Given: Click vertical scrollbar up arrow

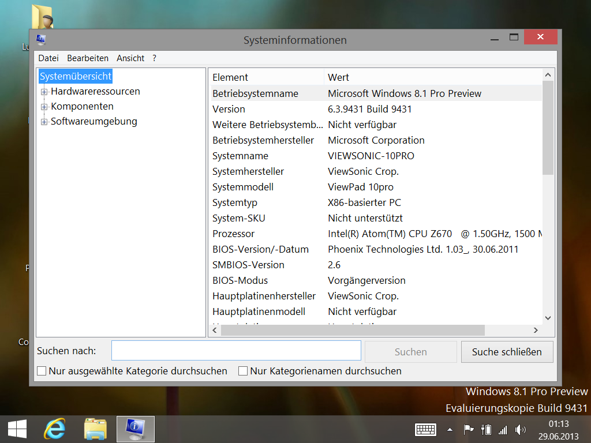Looking at the screenshot, I should (548, 75).
